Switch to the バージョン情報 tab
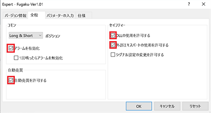Screen dimensions: 211x113 pos(15,16)
